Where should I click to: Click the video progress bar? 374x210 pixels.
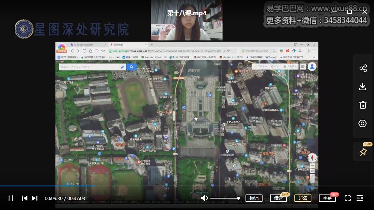[x=185, y=186]
